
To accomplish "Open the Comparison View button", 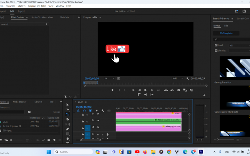I will click(x=185, y=90).
